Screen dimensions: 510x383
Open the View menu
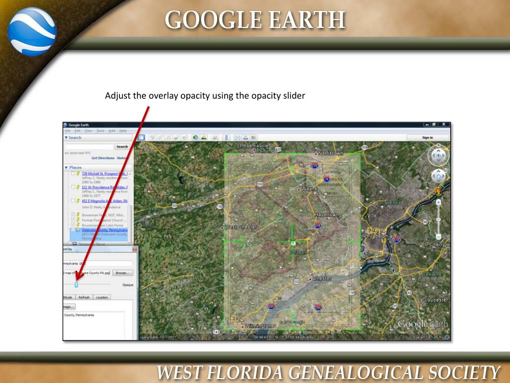point(88,131)
